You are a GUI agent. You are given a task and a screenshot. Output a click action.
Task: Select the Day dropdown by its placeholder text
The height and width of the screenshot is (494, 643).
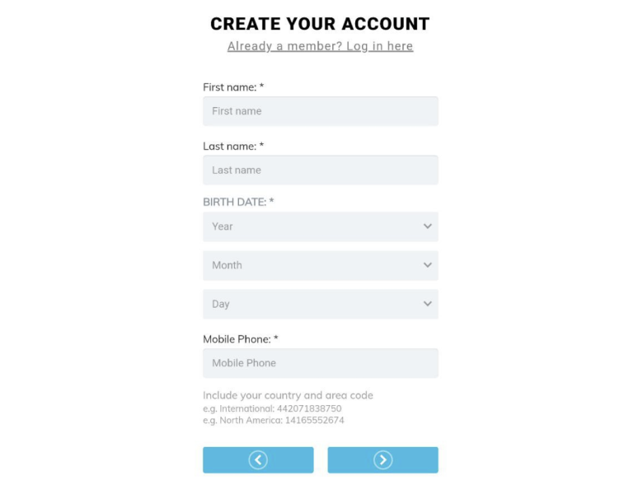click(220, 304)
